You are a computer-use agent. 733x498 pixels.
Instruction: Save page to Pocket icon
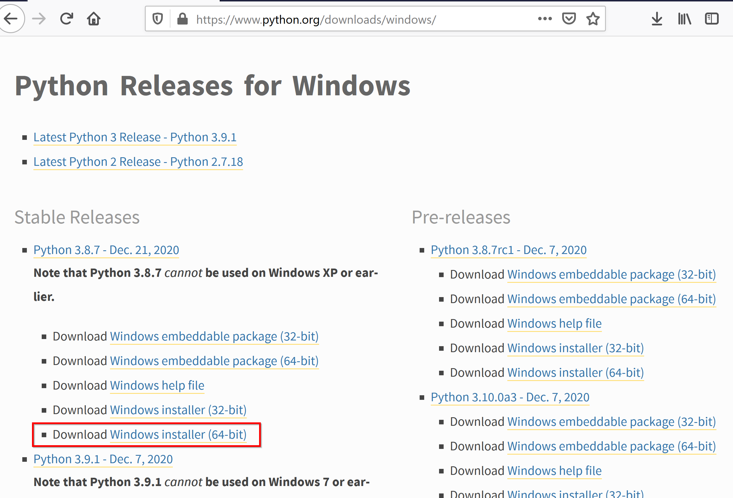coord(569,19)
